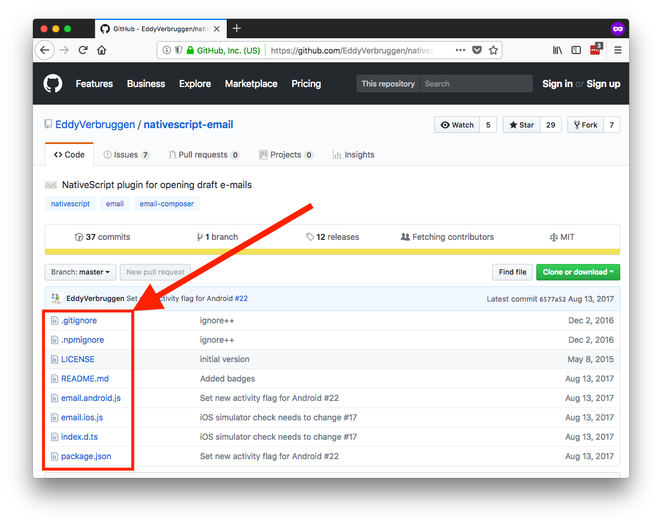
Task: Open the This repository search scope
Action: click(388, 83)
